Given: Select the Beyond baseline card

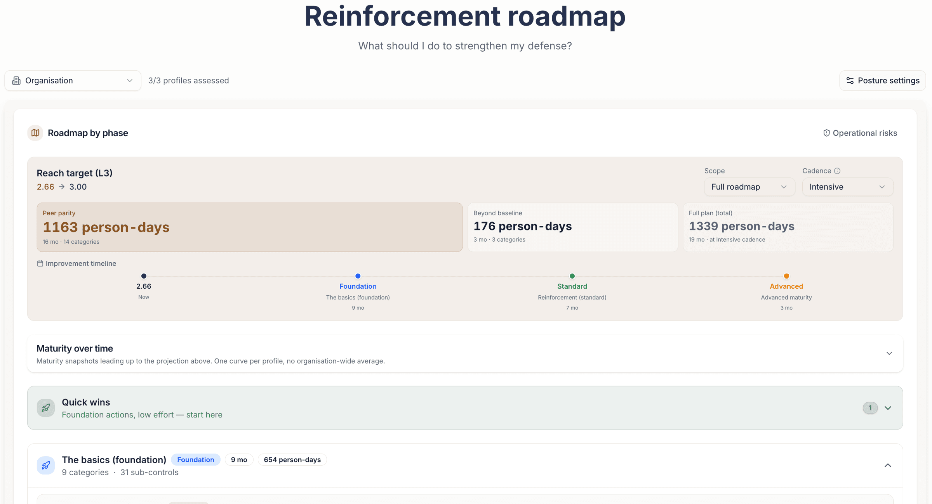Looking at the screenshot, I should [572, 227].
